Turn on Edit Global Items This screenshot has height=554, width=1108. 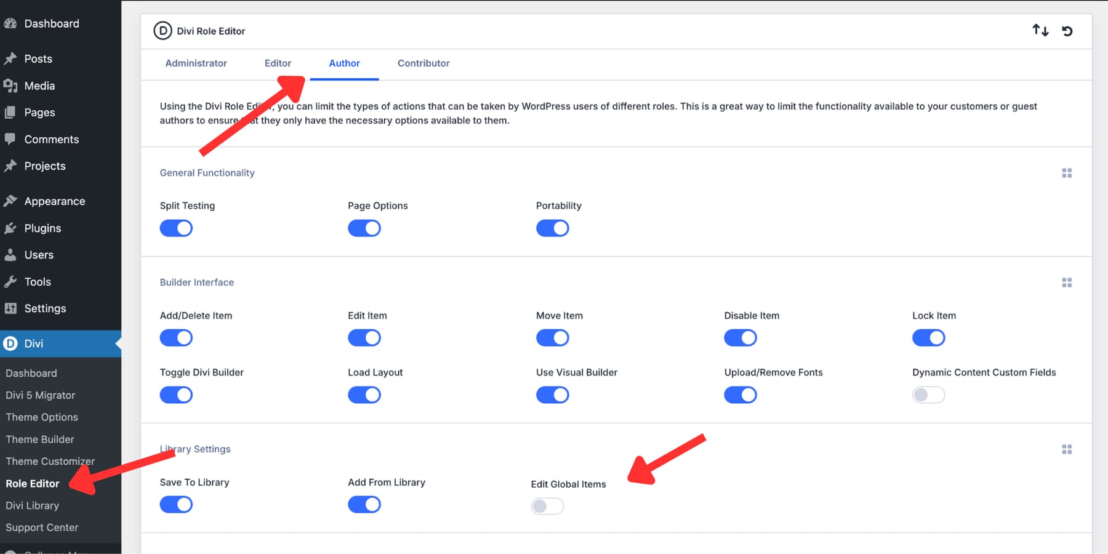pos(547,506)
